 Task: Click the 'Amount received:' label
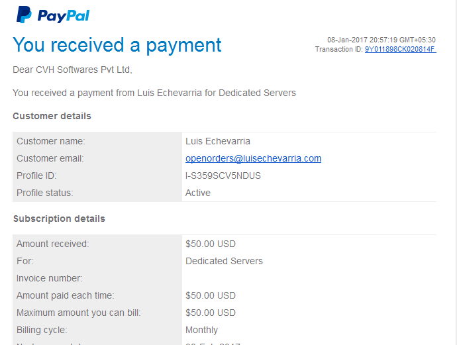[x=53, y=244]
